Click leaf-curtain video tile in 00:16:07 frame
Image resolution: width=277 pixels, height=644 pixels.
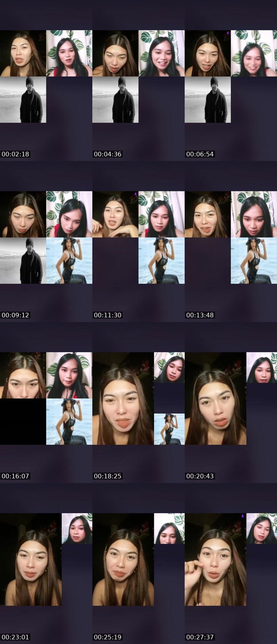pyautogui.click(x=69, y=375)
